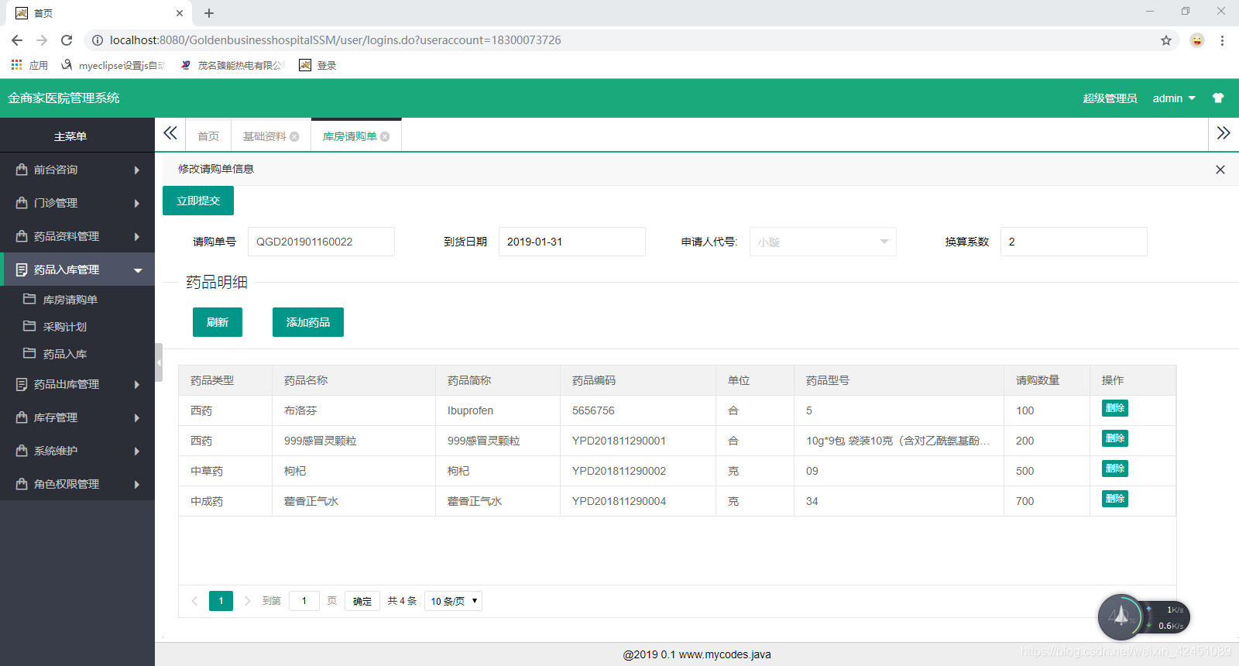Expand 药品出库管理 submenu arrow

[137, 385]
